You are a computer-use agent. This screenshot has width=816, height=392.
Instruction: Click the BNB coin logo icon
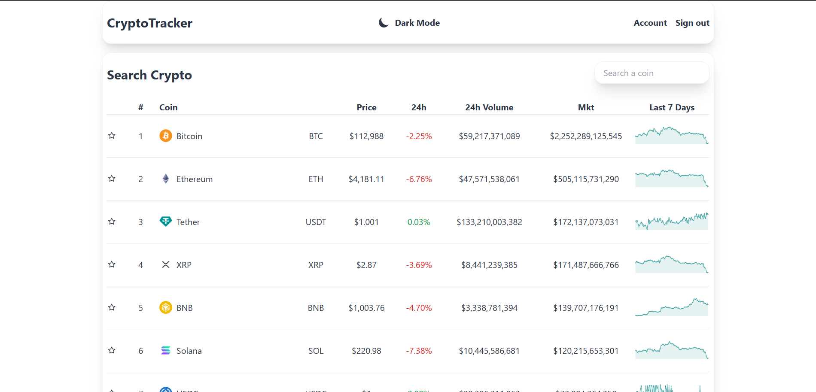pos(165,307)
